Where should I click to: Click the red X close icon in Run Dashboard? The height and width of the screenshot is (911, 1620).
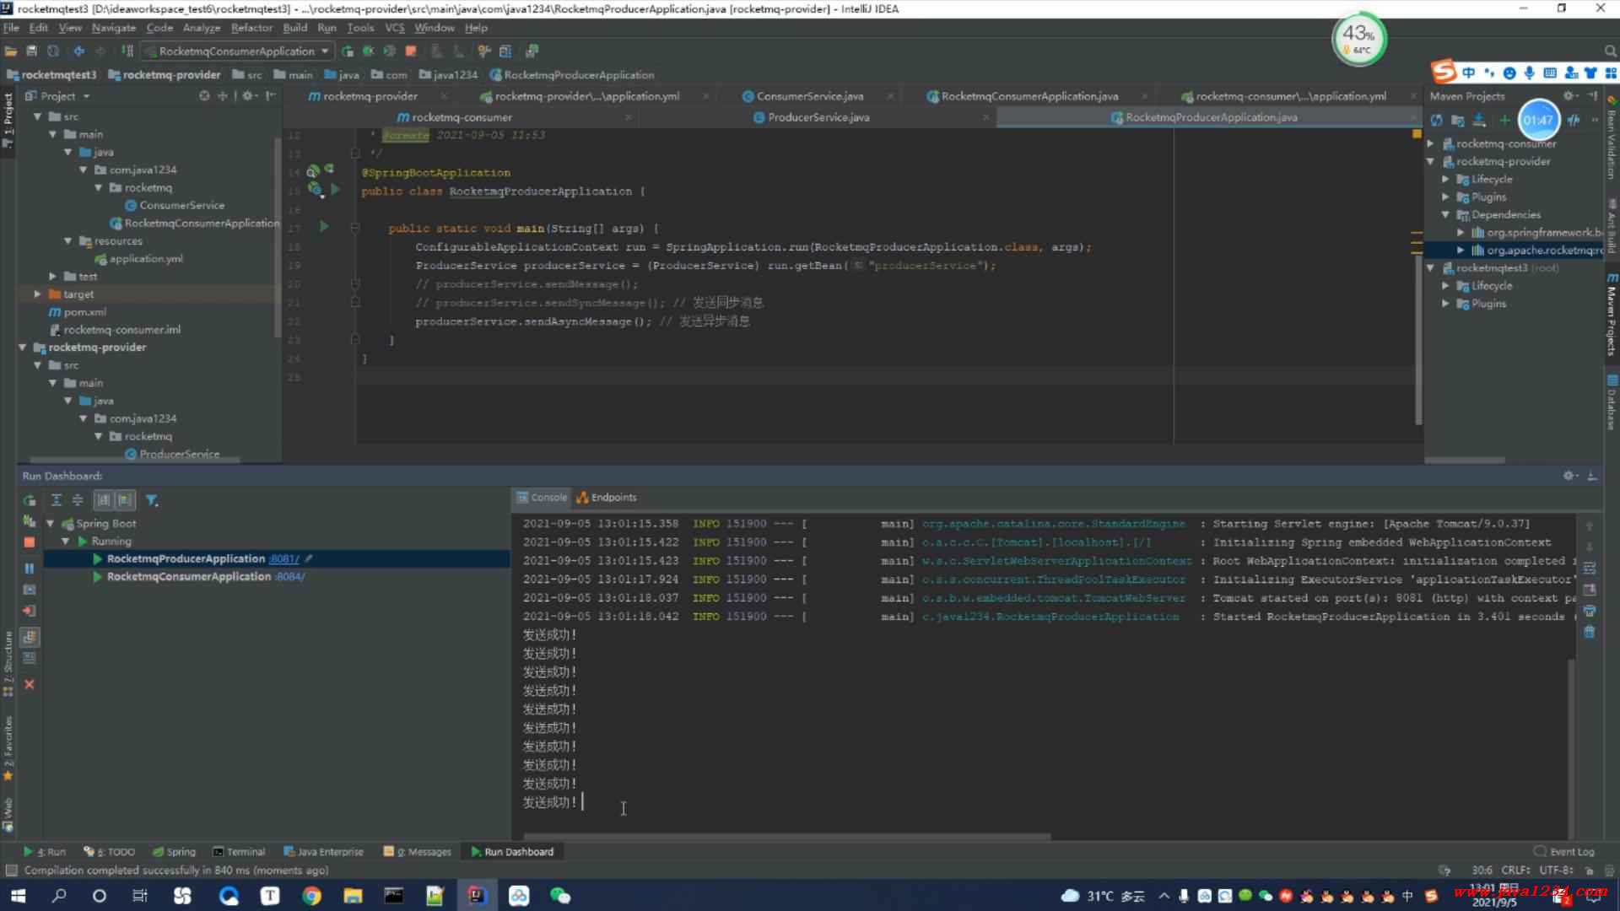30,684
